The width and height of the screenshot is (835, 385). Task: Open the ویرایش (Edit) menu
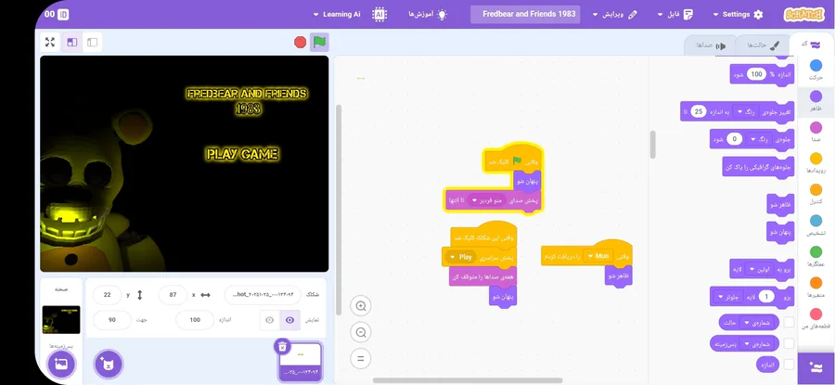tap(615, 14)
